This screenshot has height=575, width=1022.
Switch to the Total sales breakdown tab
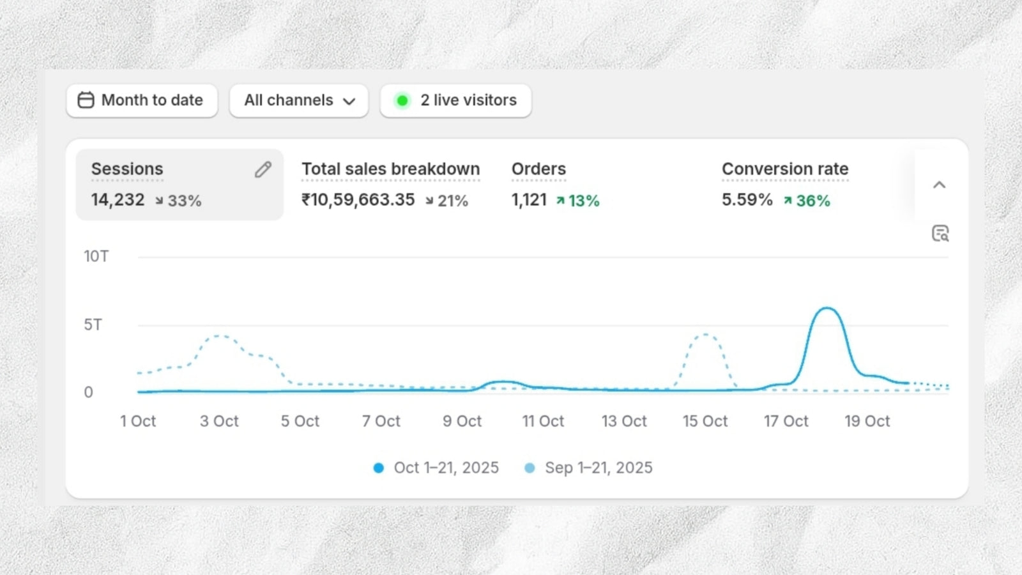point(390,169)
